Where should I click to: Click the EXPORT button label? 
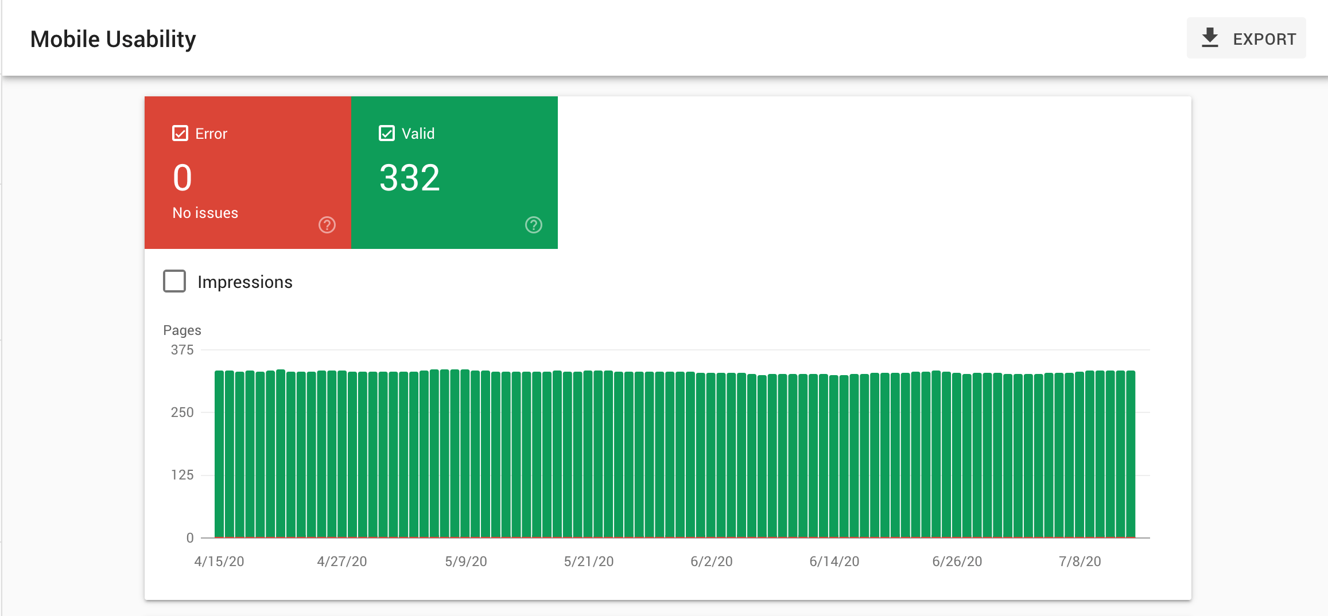pyautogui.click(x=1264, y=39)
